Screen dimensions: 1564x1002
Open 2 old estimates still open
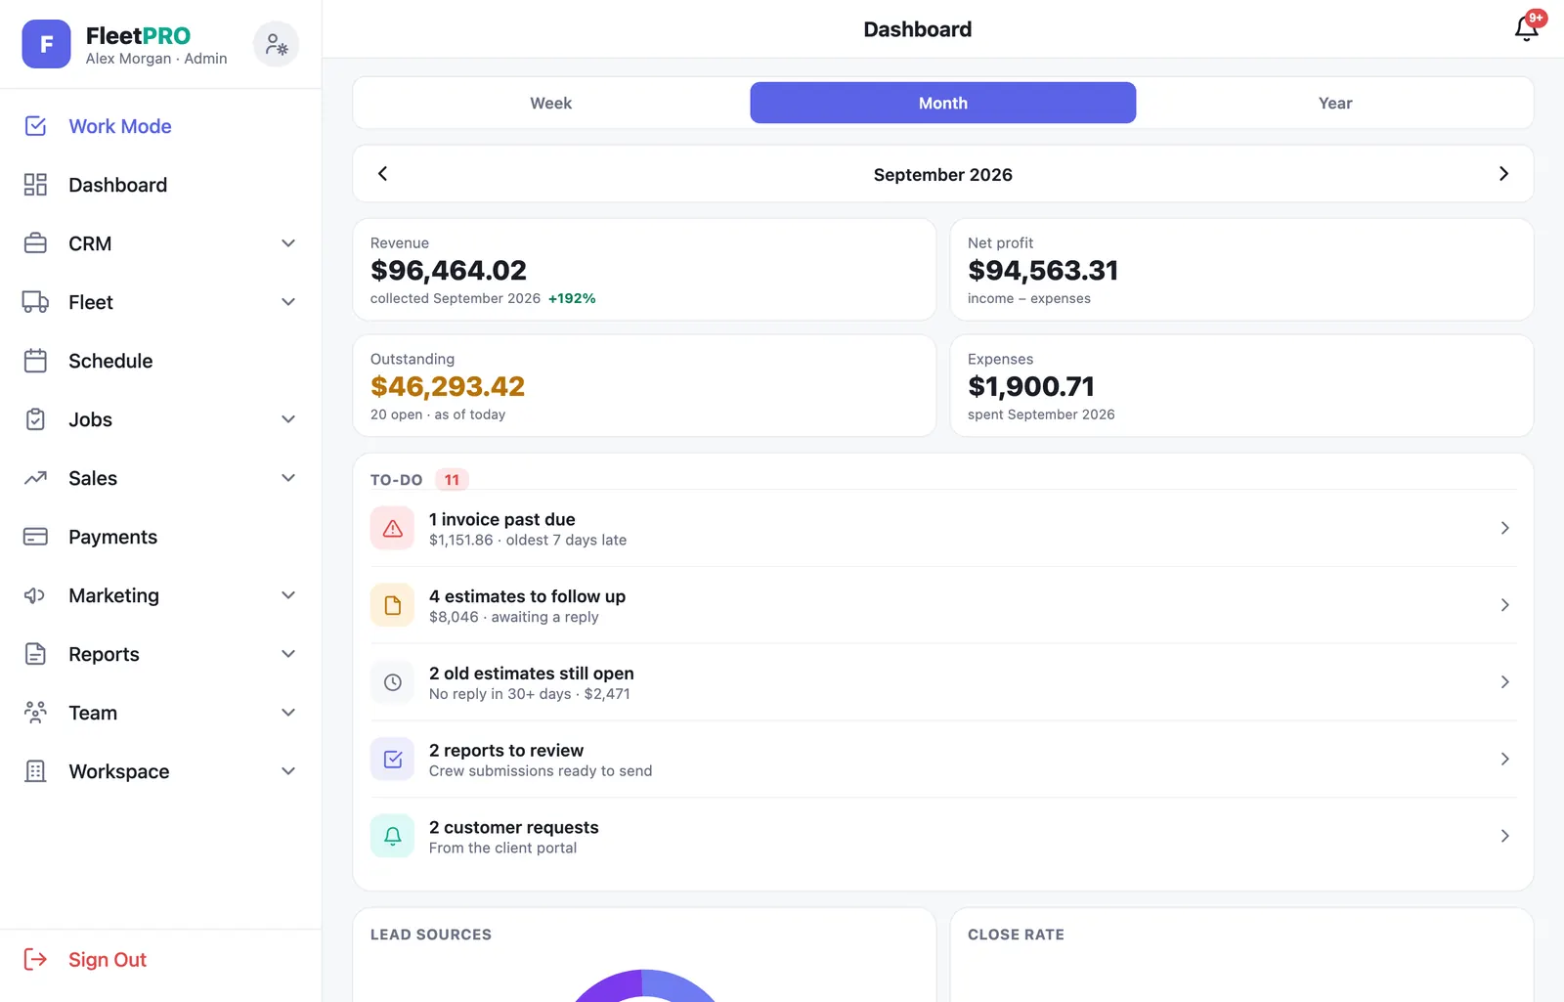pyautogui.click(x=943, y=682)
